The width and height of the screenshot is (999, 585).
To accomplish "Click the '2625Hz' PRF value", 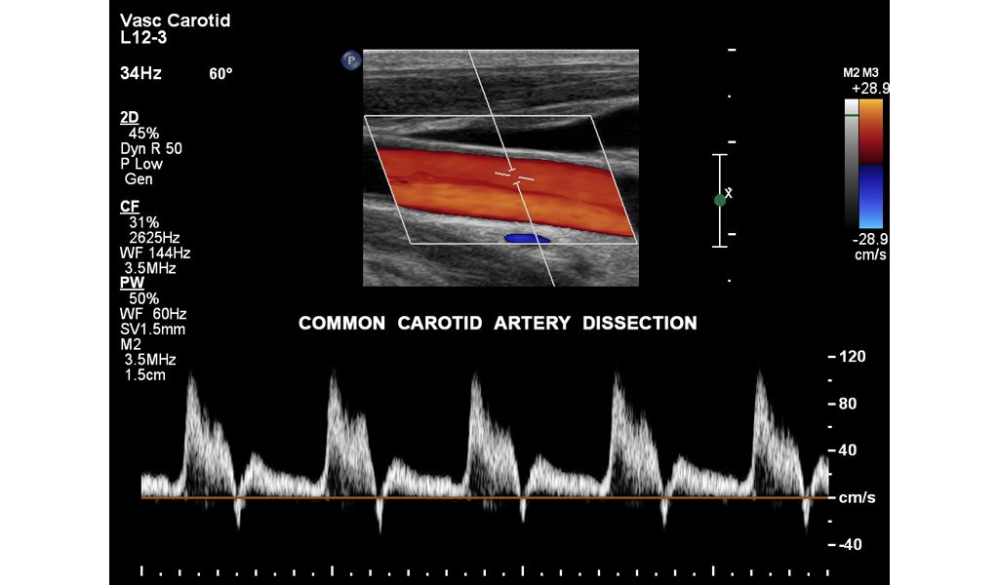I will (x=154, y=238).
